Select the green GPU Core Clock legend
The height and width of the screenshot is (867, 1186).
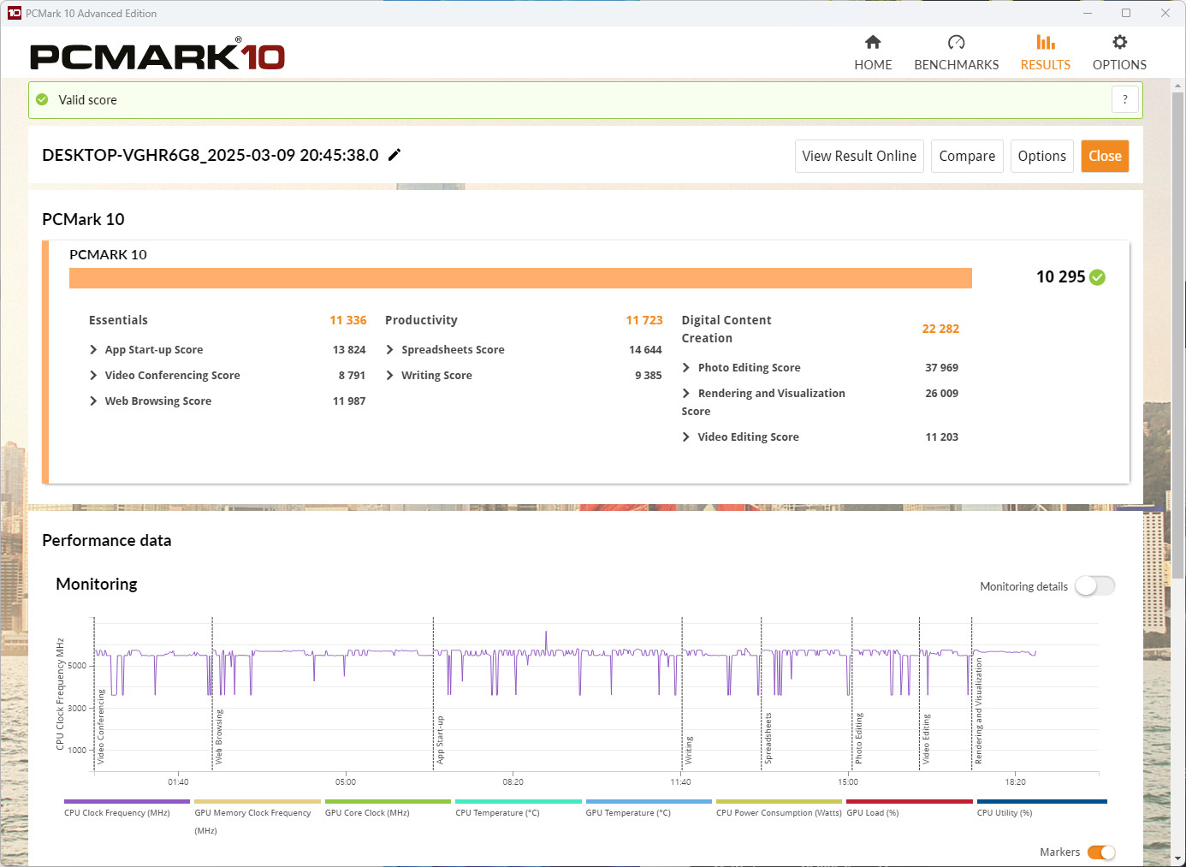pyautogui.click(x=388, y=808)
